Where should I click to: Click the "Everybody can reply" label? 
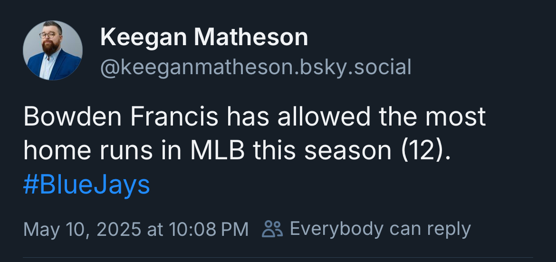pyautogui.click(x=380, y=229)
